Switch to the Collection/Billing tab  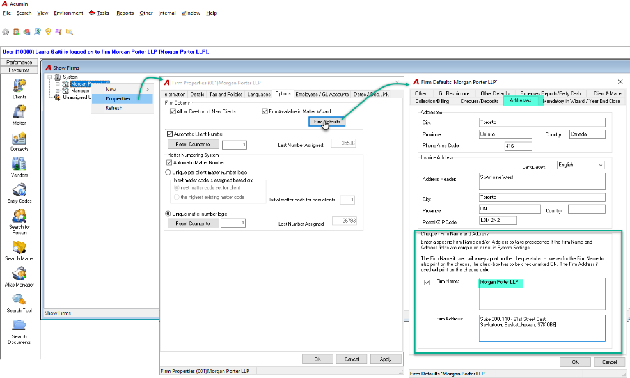(x=432, y=101)
